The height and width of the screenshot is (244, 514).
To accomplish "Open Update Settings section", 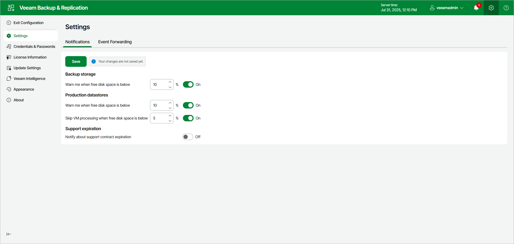I will 31,68.
